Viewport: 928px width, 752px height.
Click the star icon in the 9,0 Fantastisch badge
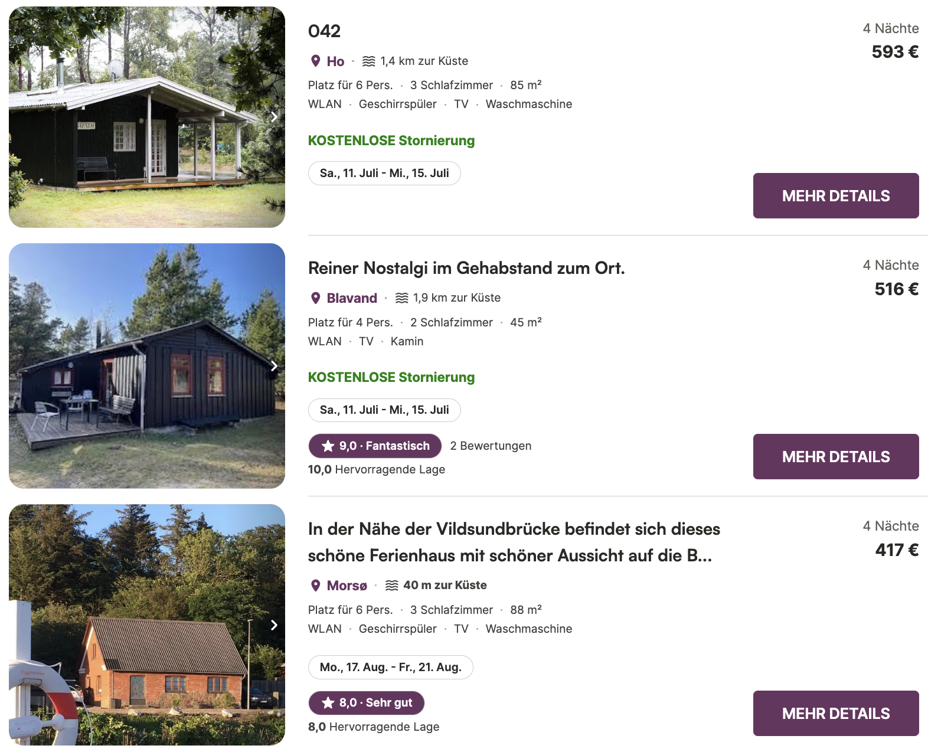pyautogui.click(x=328, y=446)
